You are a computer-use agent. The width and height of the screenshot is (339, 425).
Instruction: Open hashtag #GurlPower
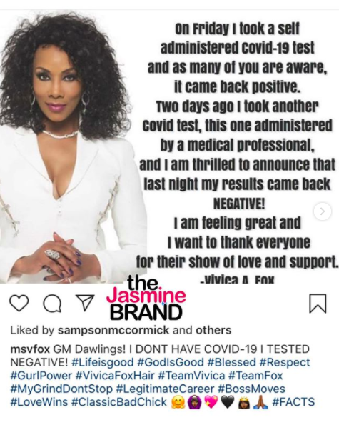point(41,376)
